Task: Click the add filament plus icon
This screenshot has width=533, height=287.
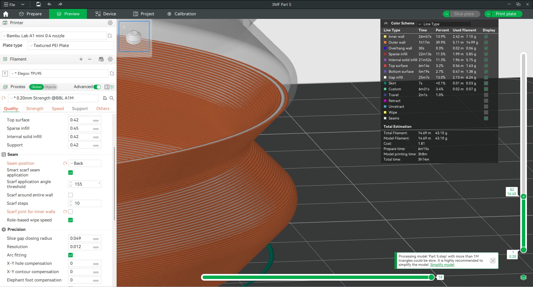Action: pos(81,59)
